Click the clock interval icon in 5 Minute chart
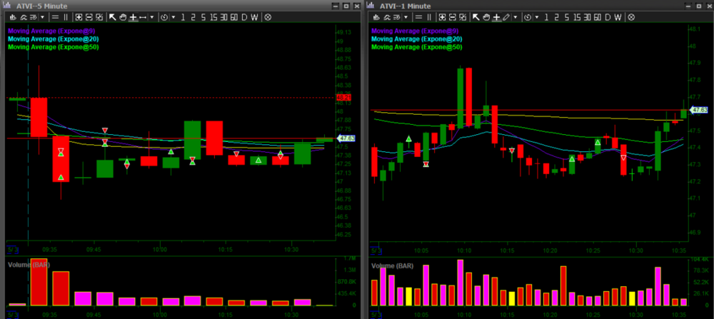Image resolution: width=714 pixels, height=319 pixels. pyautogui.click(x=166, y=16)
